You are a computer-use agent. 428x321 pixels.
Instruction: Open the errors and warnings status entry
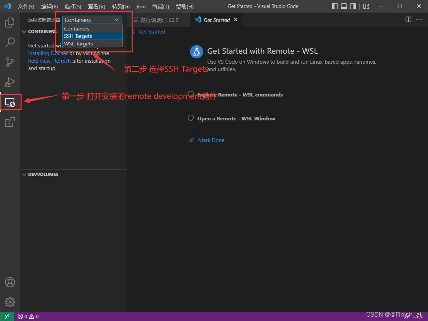point(28,316)
